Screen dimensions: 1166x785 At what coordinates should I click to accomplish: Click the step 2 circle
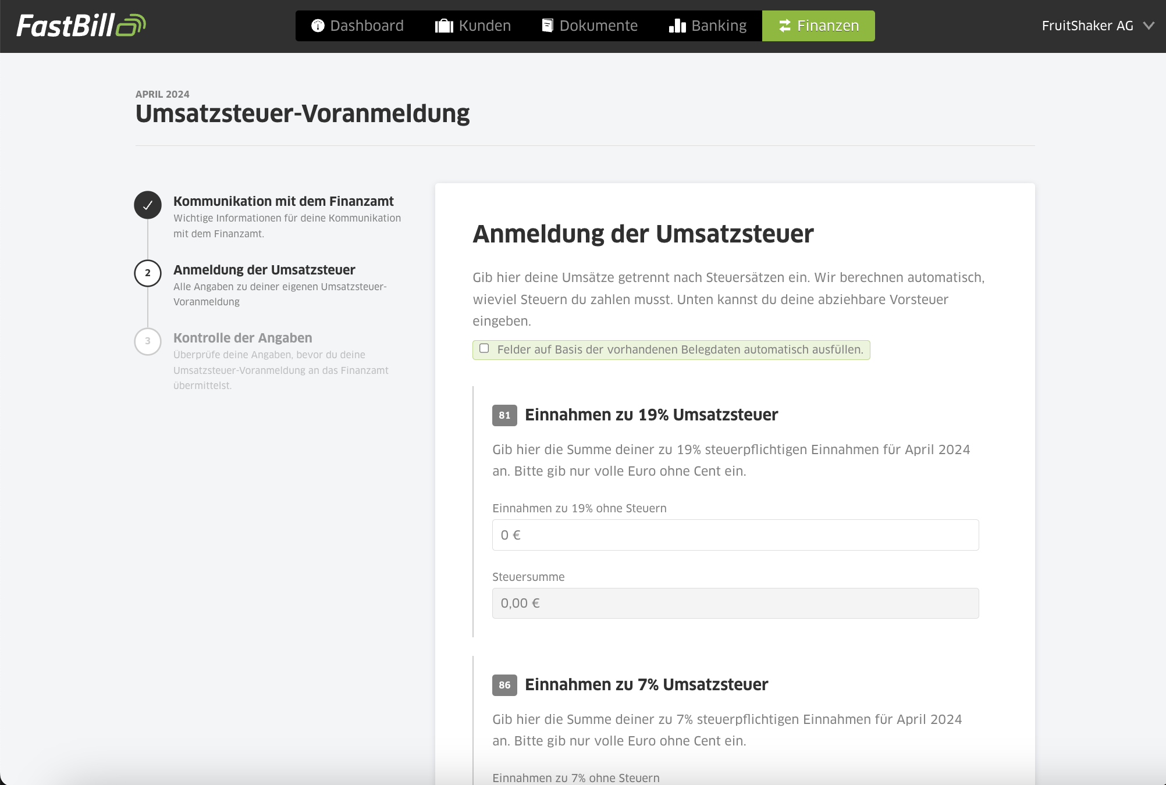[148, 273]
